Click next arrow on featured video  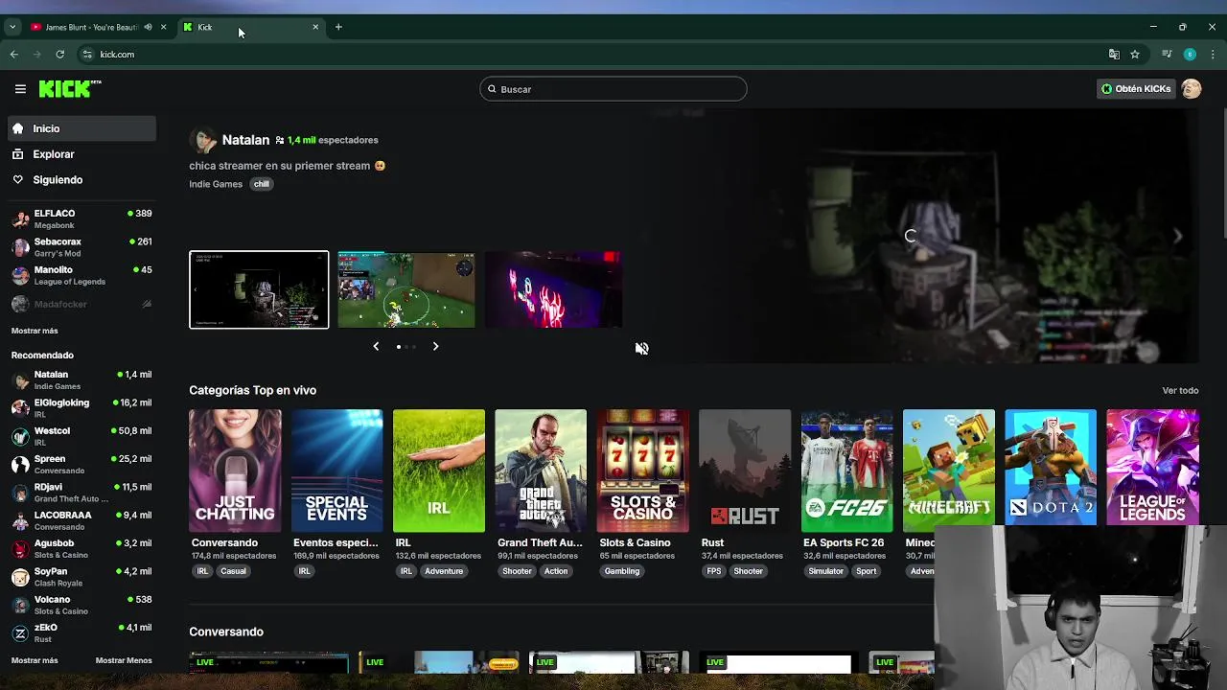pos(1178,236)
